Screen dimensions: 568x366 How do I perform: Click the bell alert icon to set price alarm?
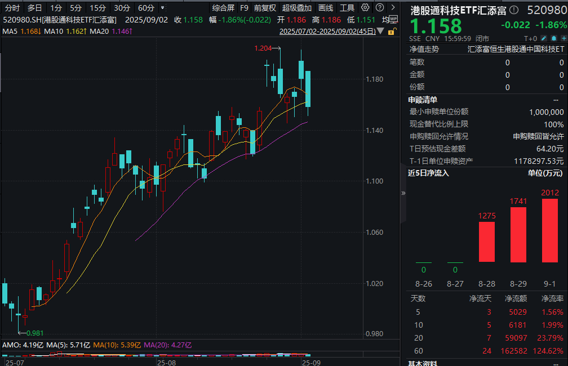553,38
